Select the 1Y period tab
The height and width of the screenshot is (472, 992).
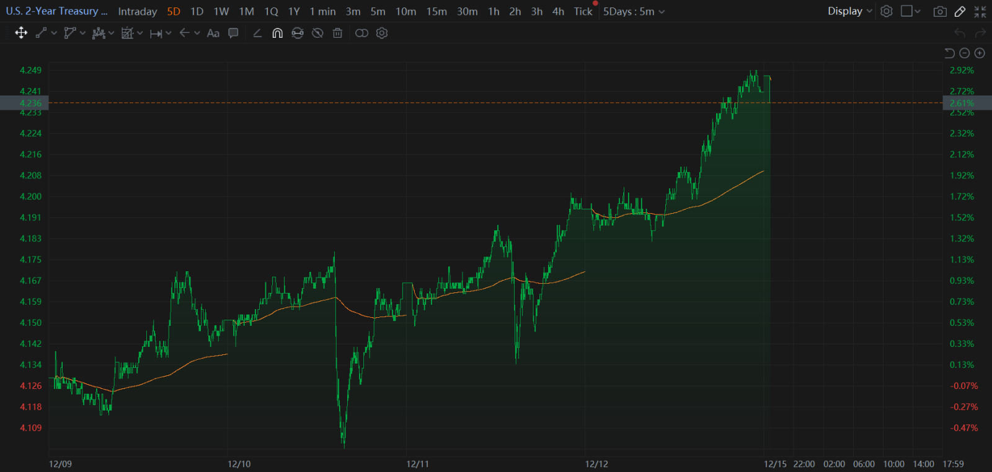pyautogui.click(x=294, y=11)
